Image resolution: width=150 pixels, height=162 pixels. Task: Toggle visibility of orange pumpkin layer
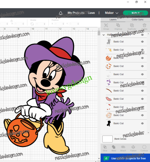tap(142, 58)
